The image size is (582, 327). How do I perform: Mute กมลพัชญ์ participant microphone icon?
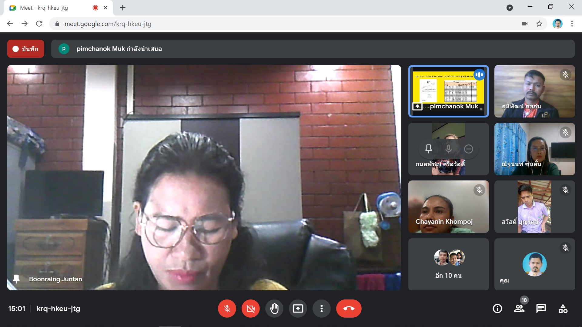pyautogui.click(x=448, y=149)
